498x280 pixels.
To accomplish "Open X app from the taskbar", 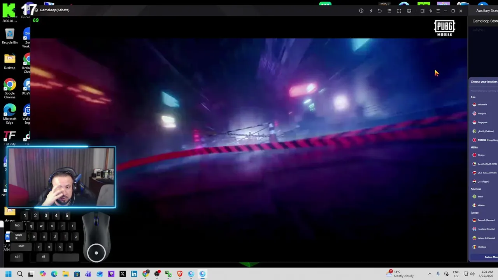I will 123,274.
